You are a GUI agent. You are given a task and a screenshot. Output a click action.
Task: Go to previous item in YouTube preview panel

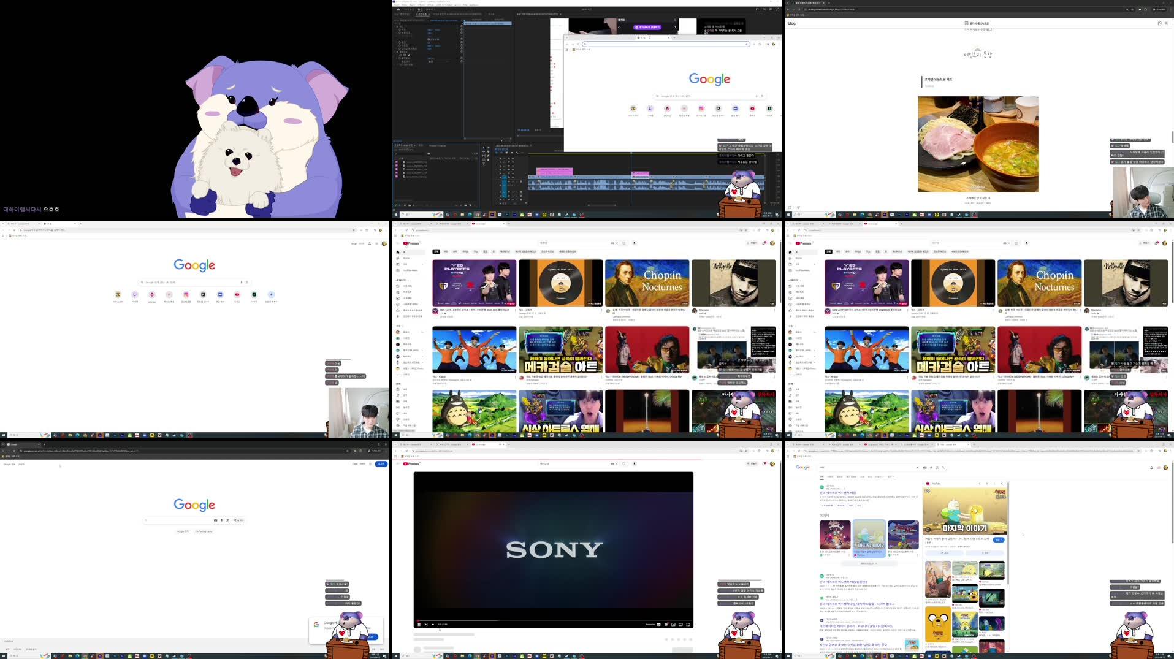pos(980,484)
